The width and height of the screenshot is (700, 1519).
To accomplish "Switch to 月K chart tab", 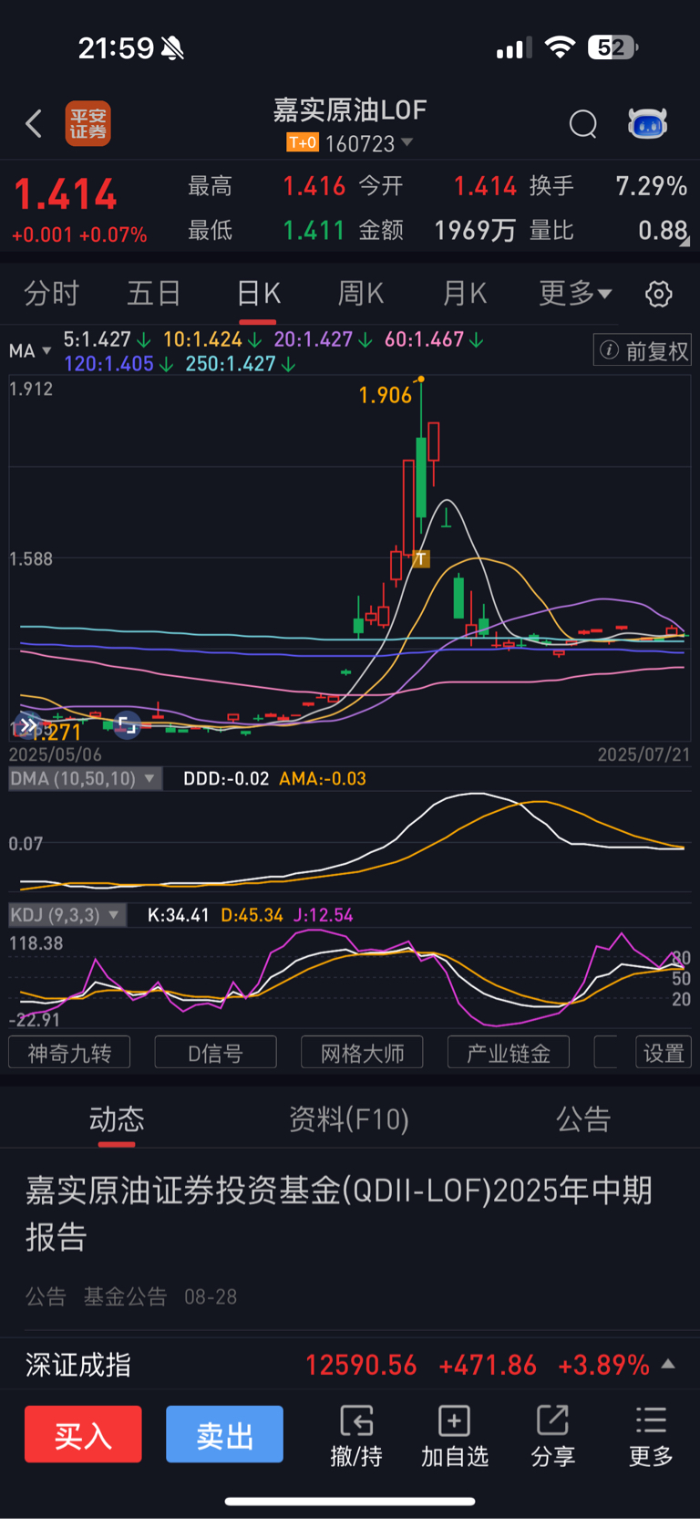I will [x=464, y=294].
